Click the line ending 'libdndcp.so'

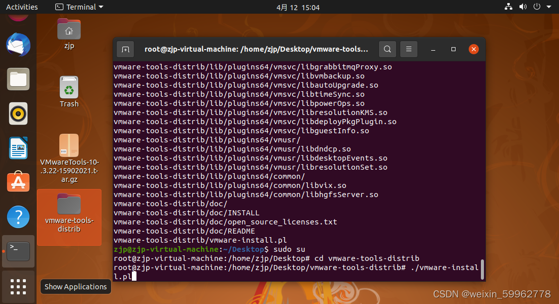coord(232,149)
